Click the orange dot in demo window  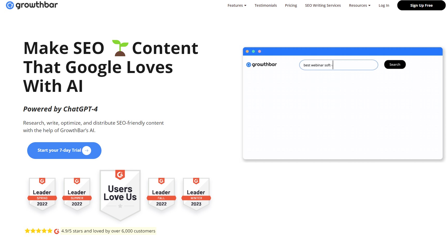point(247,51)
